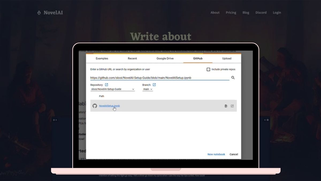
Task: Switch to the Recent tab
Action: (132, 58)
